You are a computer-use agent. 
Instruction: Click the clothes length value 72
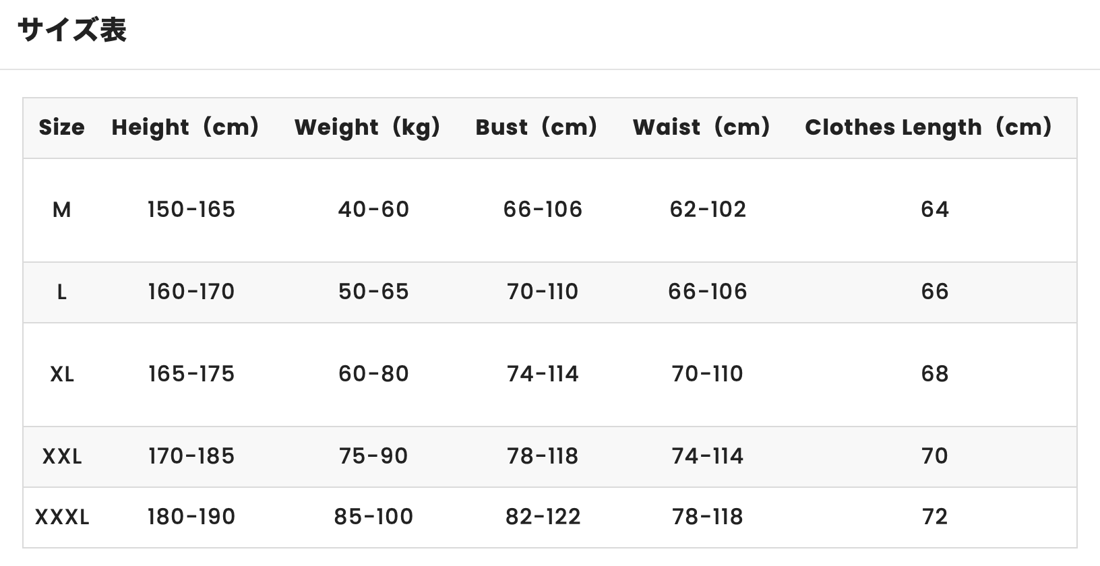click(935, 517)
